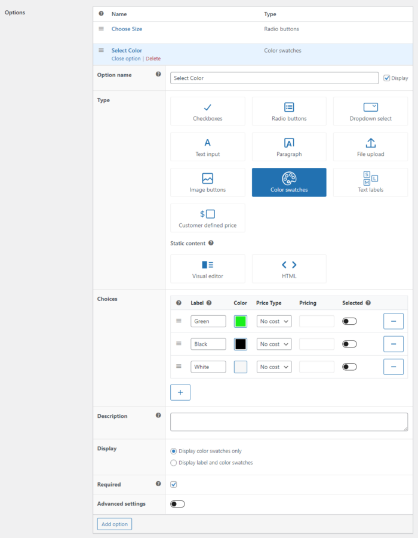Open Price Type dropdown for Black
Image resolution: width=418 pixels, height=538 pixels.
click(274, 344)
